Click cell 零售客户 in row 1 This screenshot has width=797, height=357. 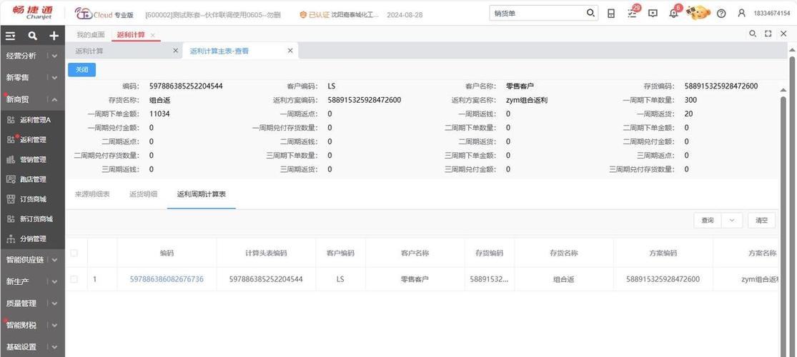click(415, 279)
